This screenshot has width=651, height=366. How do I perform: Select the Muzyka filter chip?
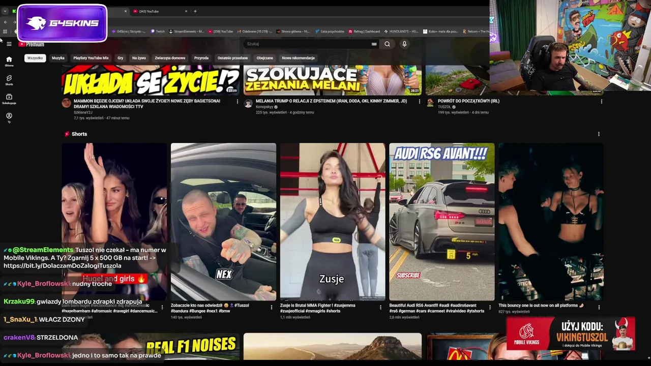(58, 58)
